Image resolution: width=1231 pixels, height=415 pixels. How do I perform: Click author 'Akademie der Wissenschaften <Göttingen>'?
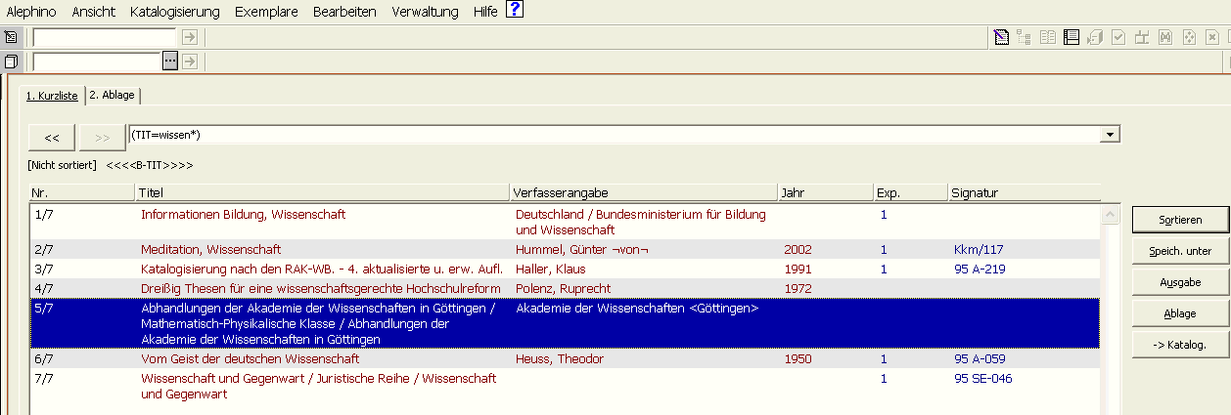click(x=637, y=309)
